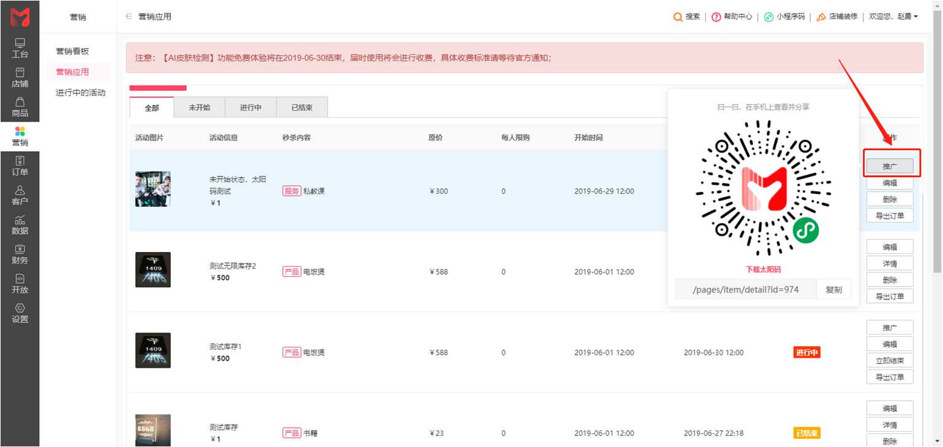Click 编辑 for the 书籍 activity
943x447 pixels.
coord(890,408)
